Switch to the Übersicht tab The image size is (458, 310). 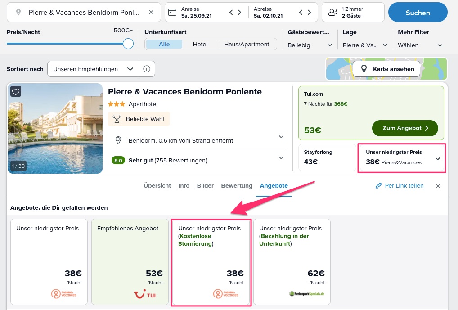tap(157, 185)
